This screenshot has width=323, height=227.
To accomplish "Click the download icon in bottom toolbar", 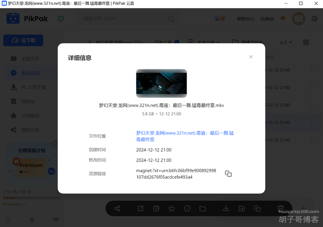I will 226,208.
